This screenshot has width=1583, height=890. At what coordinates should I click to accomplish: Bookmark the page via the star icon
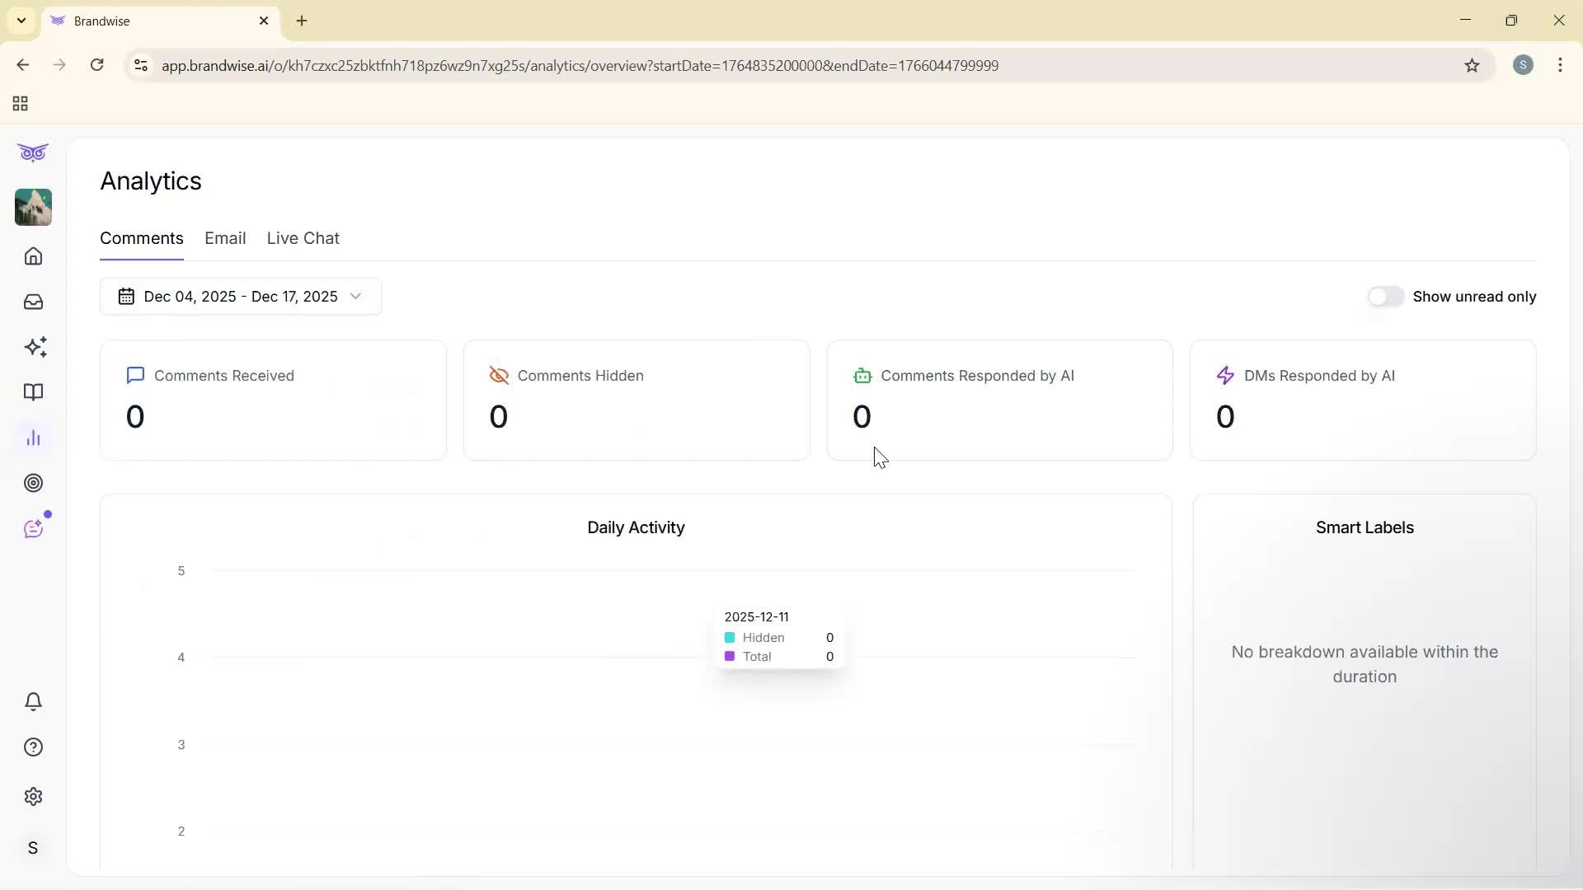click(1473, 65)
